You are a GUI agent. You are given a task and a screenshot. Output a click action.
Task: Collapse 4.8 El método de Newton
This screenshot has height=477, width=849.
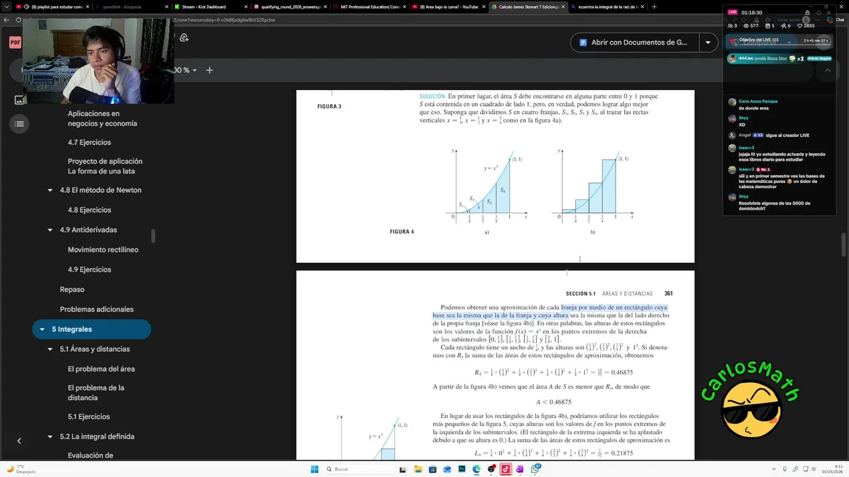pyautogui.click(x=50, y=190)
